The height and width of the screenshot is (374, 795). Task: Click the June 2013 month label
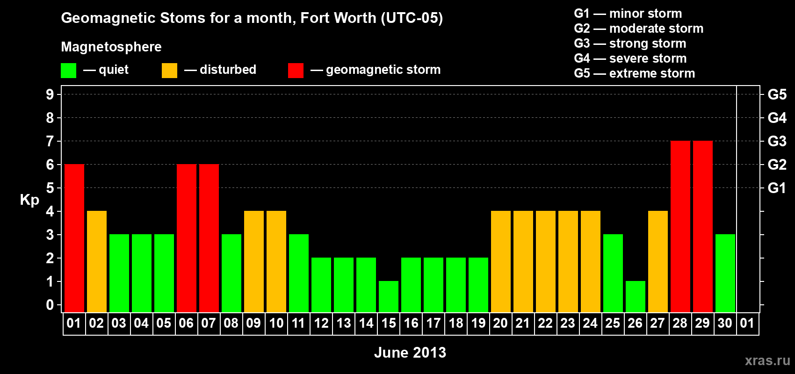[410, 352]
